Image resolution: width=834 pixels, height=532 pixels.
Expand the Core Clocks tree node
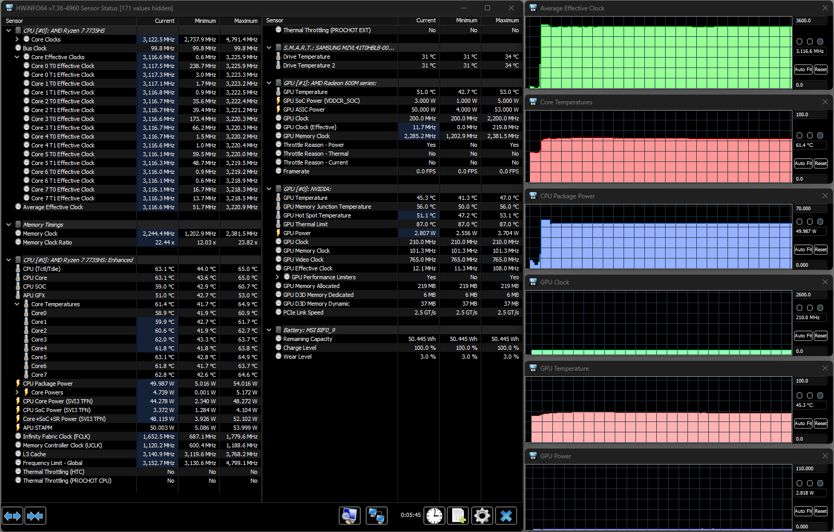point(17,39)
